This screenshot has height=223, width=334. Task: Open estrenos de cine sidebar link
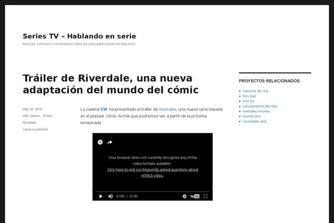pos(256,91)
